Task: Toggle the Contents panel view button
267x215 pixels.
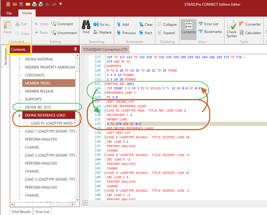Action: [x=188, y=28]
